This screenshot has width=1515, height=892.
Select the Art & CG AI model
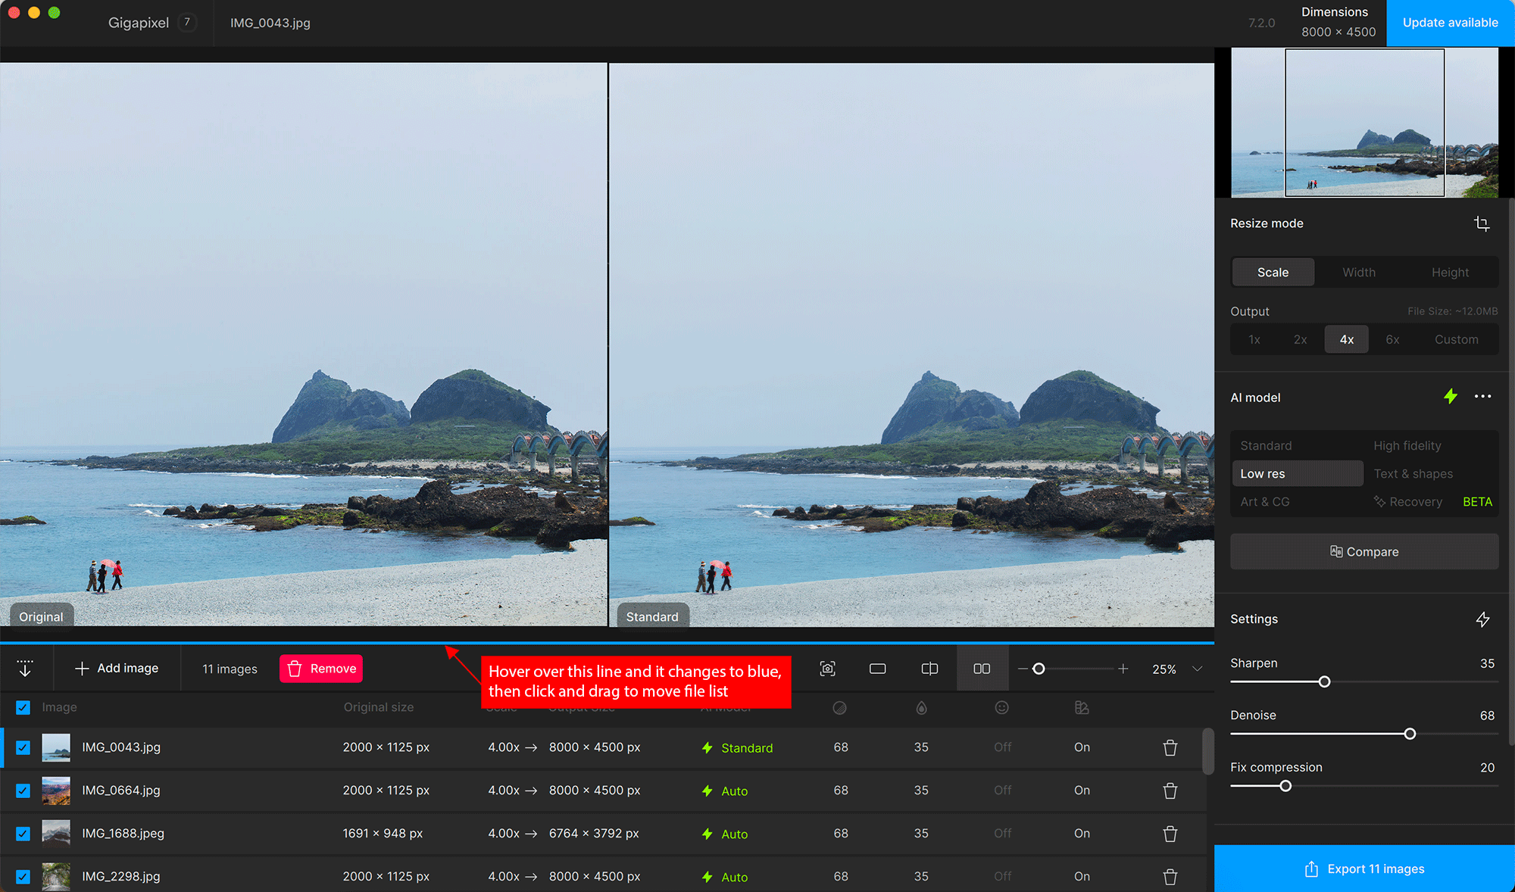pyautogui.click(x=1298, y=502)
